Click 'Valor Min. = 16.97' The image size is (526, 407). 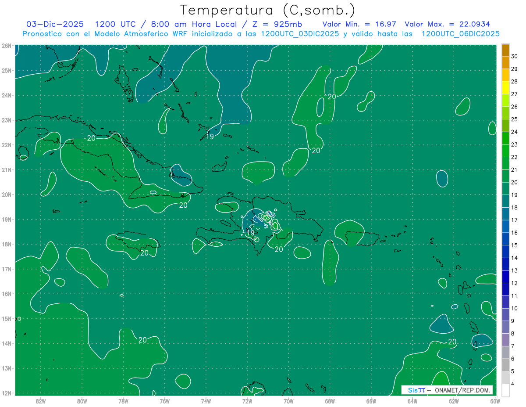pyautogui.click(x=360, y=24)
